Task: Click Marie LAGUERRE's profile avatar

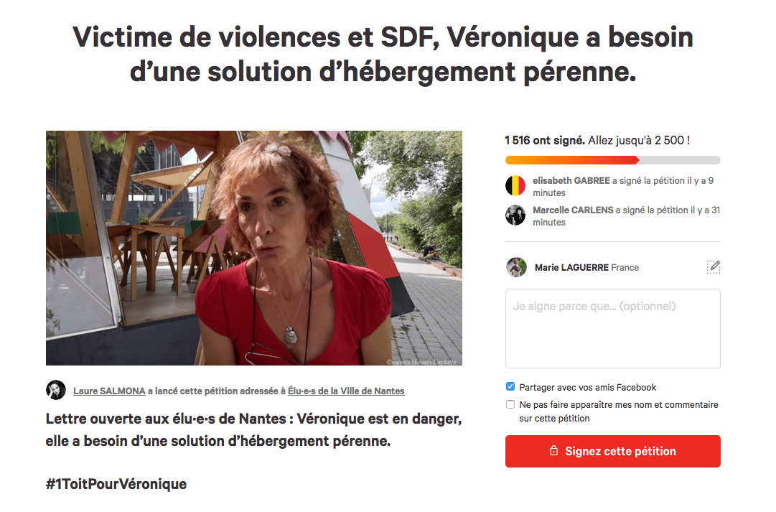Action: (516, 267)
